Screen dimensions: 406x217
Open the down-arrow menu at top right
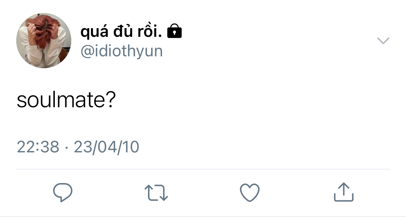click(383, 40)
